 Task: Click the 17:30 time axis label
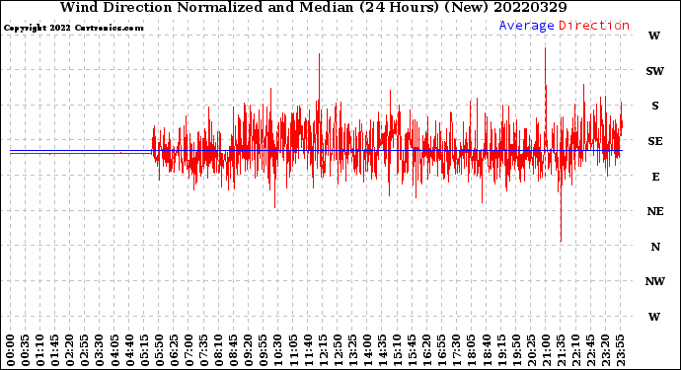(x=456, y=351)
